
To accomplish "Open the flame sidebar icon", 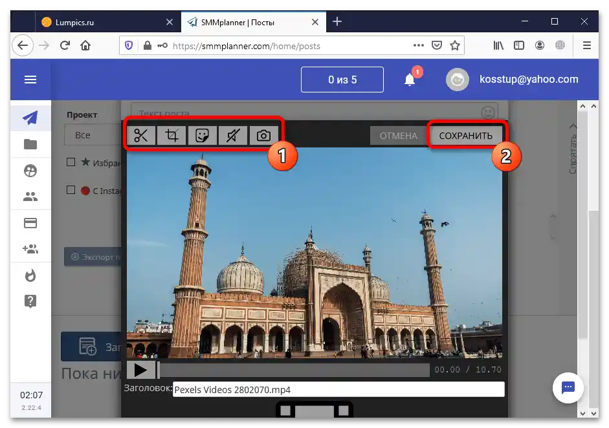I will pos(30,275).
